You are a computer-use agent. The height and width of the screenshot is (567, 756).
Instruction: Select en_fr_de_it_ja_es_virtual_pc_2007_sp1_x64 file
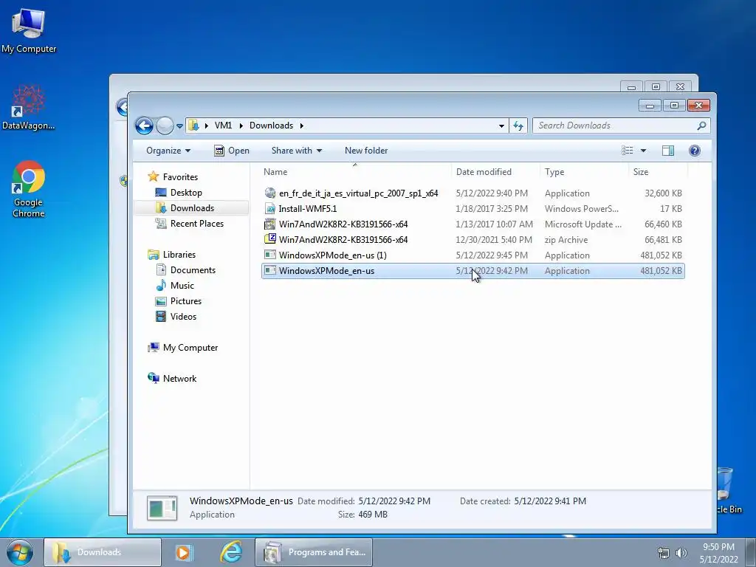click(473, 193)
